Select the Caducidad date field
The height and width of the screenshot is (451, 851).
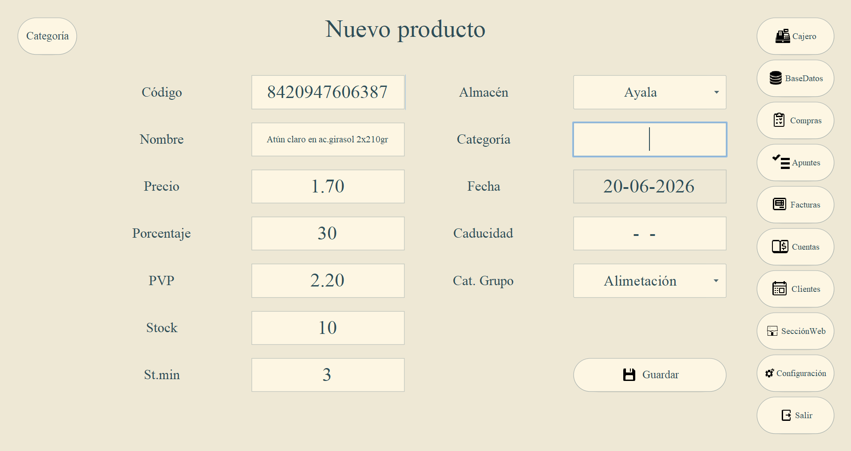click(x=649, y=233)
